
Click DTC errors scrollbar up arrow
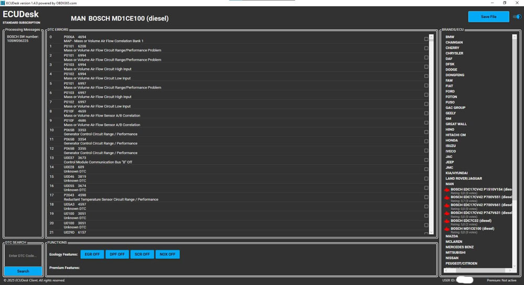(x=431, y=36)
